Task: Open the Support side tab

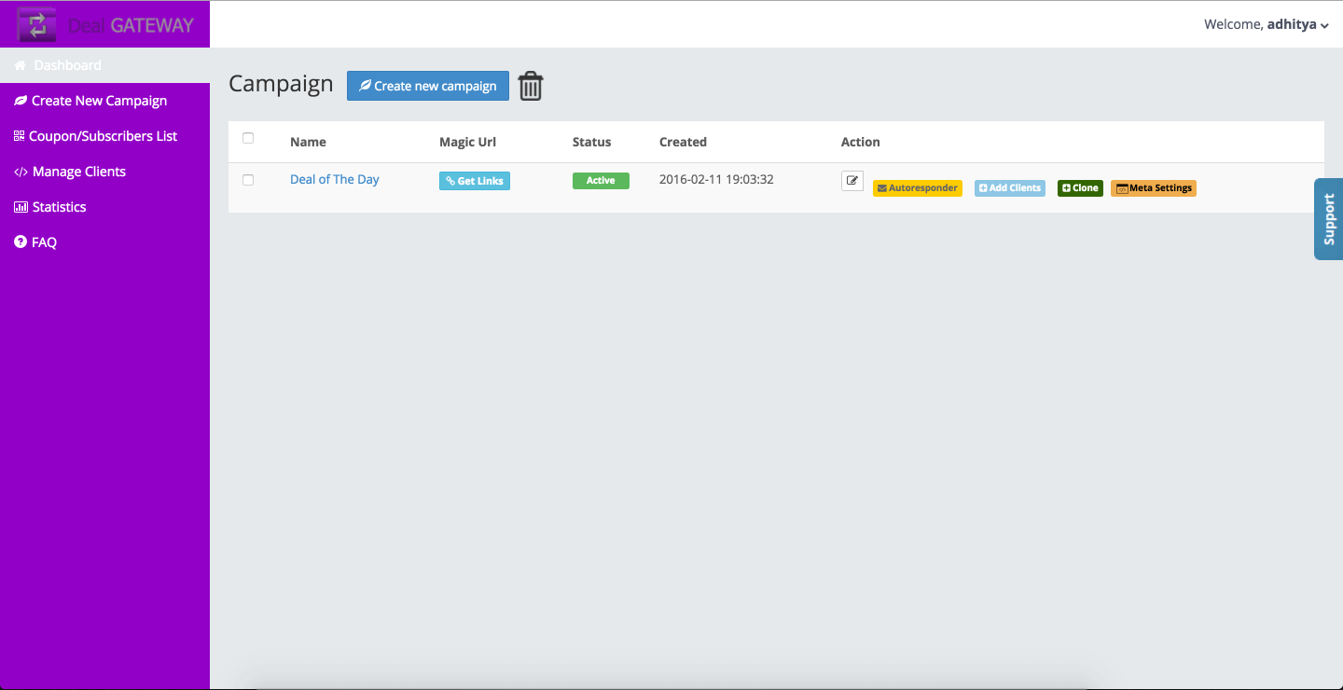Action: [1329, 219]
